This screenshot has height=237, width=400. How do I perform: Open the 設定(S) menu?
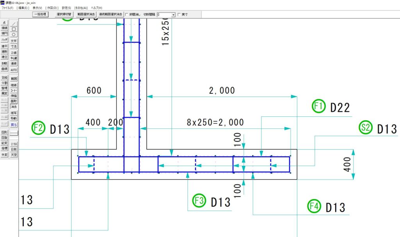point(66,8)
